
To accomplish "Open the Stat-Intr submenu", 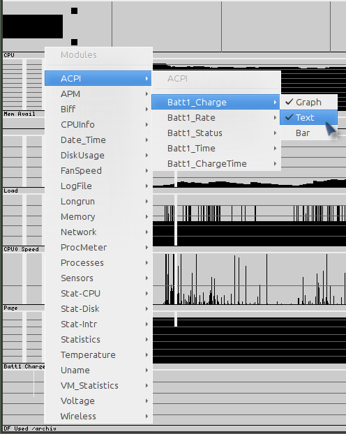I will (98, 324).
